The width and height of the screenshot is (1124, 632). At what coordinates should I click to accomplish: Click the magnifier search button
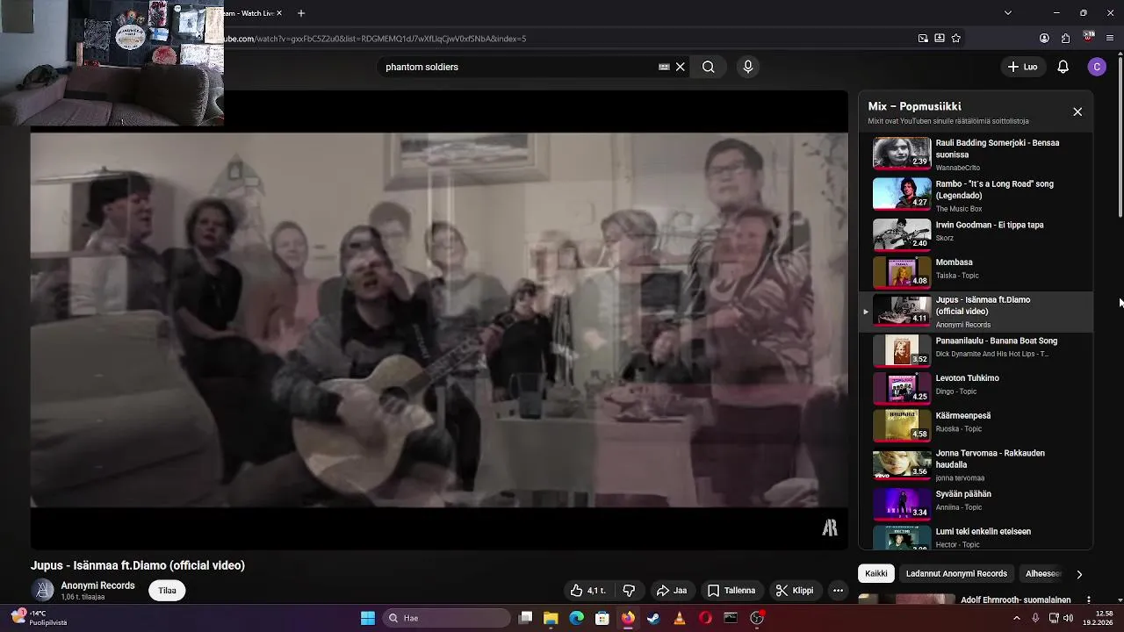tap(708, 67)
